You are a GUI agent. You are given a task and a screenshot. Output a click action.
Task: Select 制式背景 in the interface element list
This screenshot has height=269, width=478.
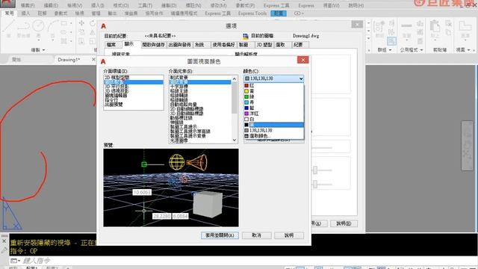point(200,78)
